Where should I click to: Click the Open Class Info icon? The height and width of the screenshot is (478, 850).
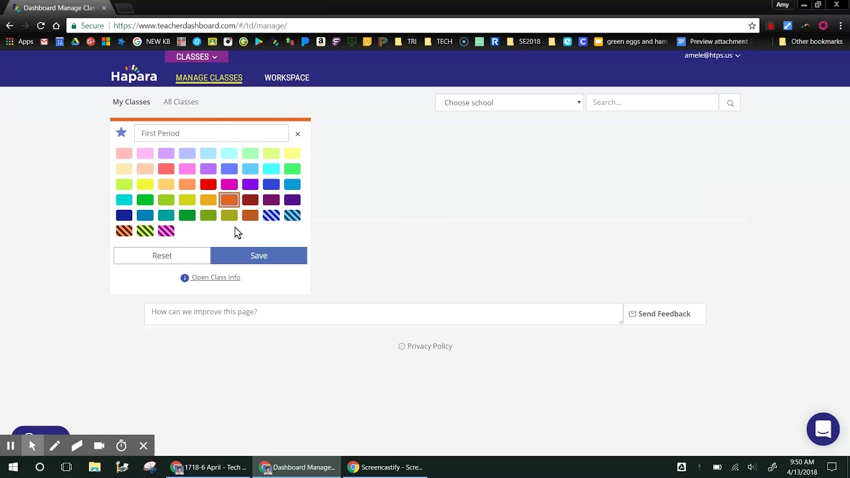185,278
